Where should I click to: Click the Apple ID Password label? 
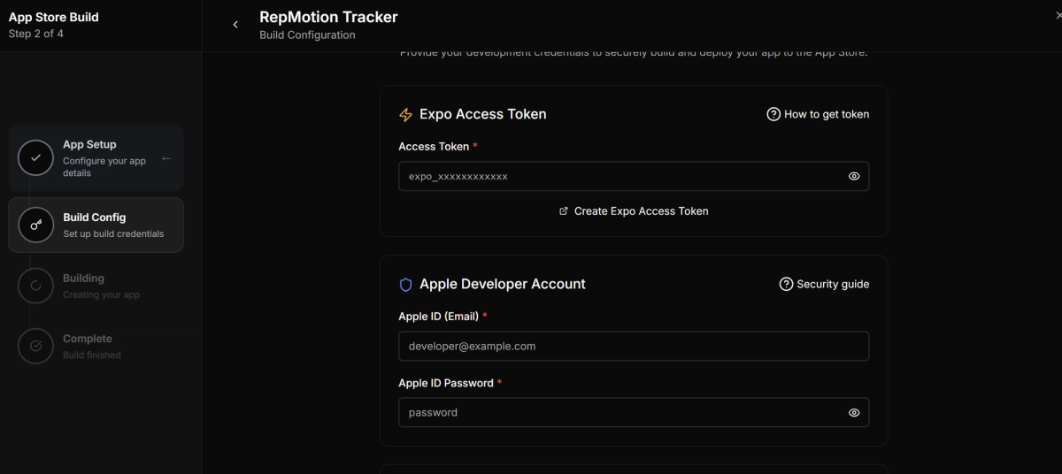pos(446,383)
